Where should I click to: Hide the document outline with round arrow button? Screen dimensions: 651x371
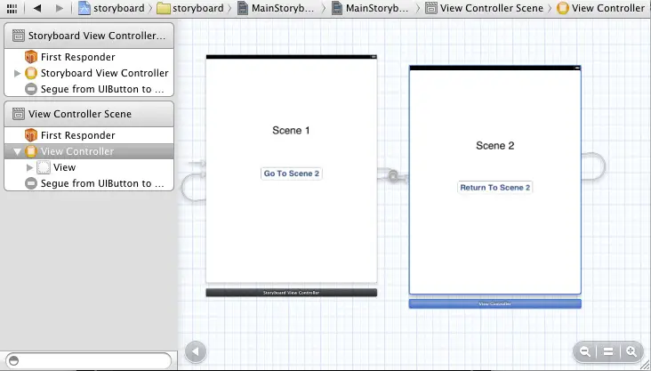click(x=195, y=351)
